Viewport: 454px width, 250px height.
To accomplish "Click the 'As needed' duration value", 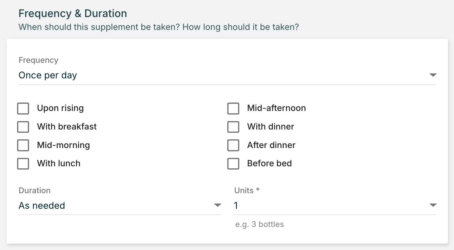I will pos(42,206).
